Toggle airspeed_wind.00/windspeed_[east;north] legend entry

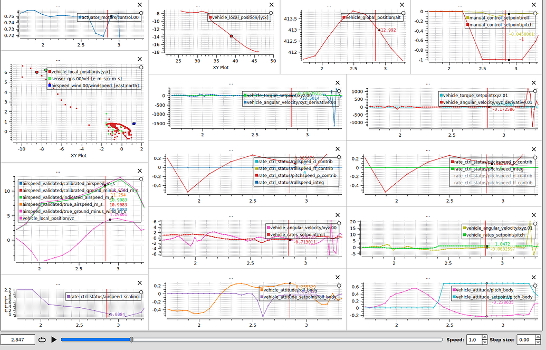point(93,86)
